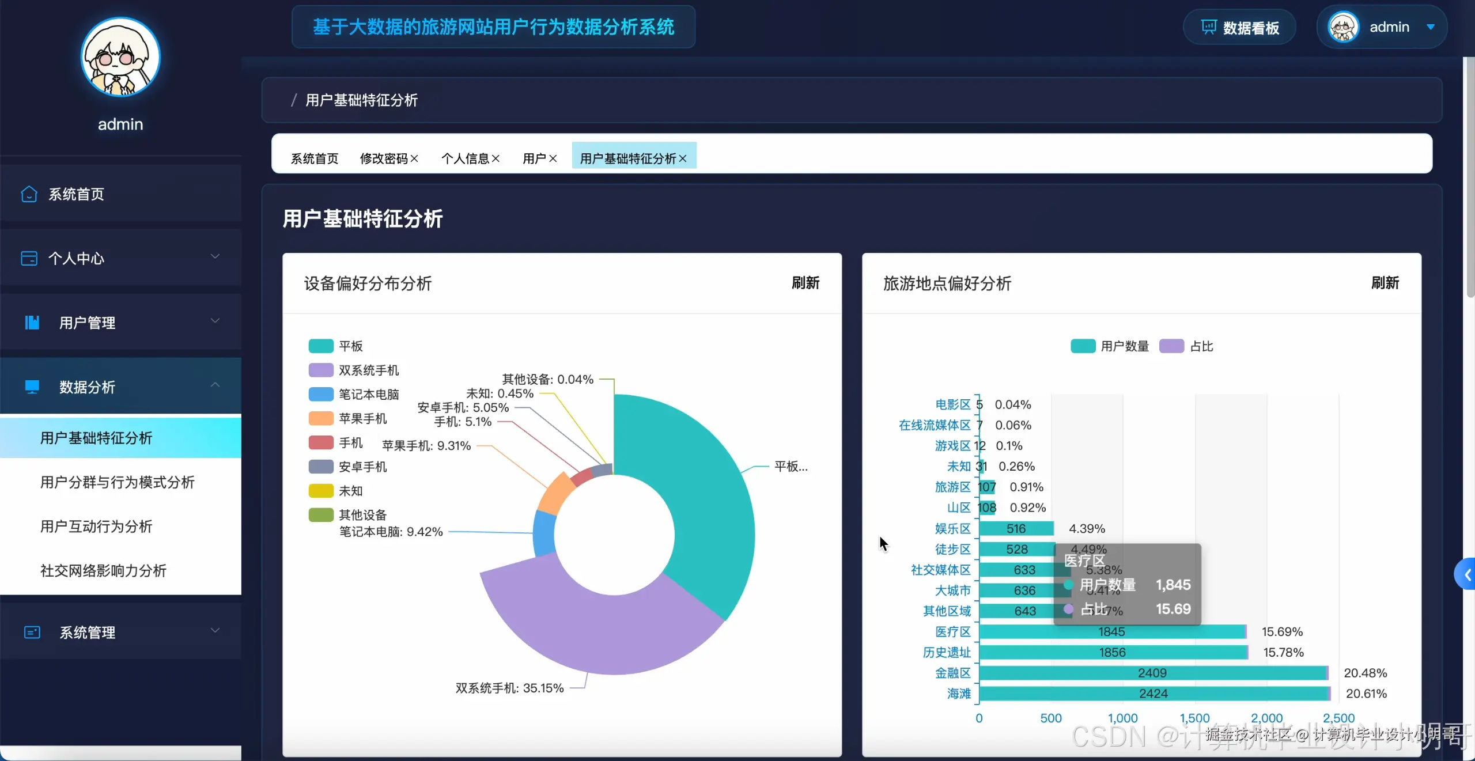Refresh the 设备偏好分布分析 chart

tap(804, 283)
